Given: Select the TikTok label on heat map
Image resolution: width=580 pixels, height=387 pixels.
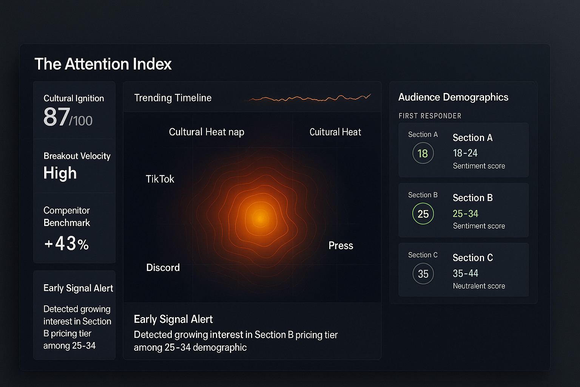Looking at the screenshot, I should pos(160,179).
